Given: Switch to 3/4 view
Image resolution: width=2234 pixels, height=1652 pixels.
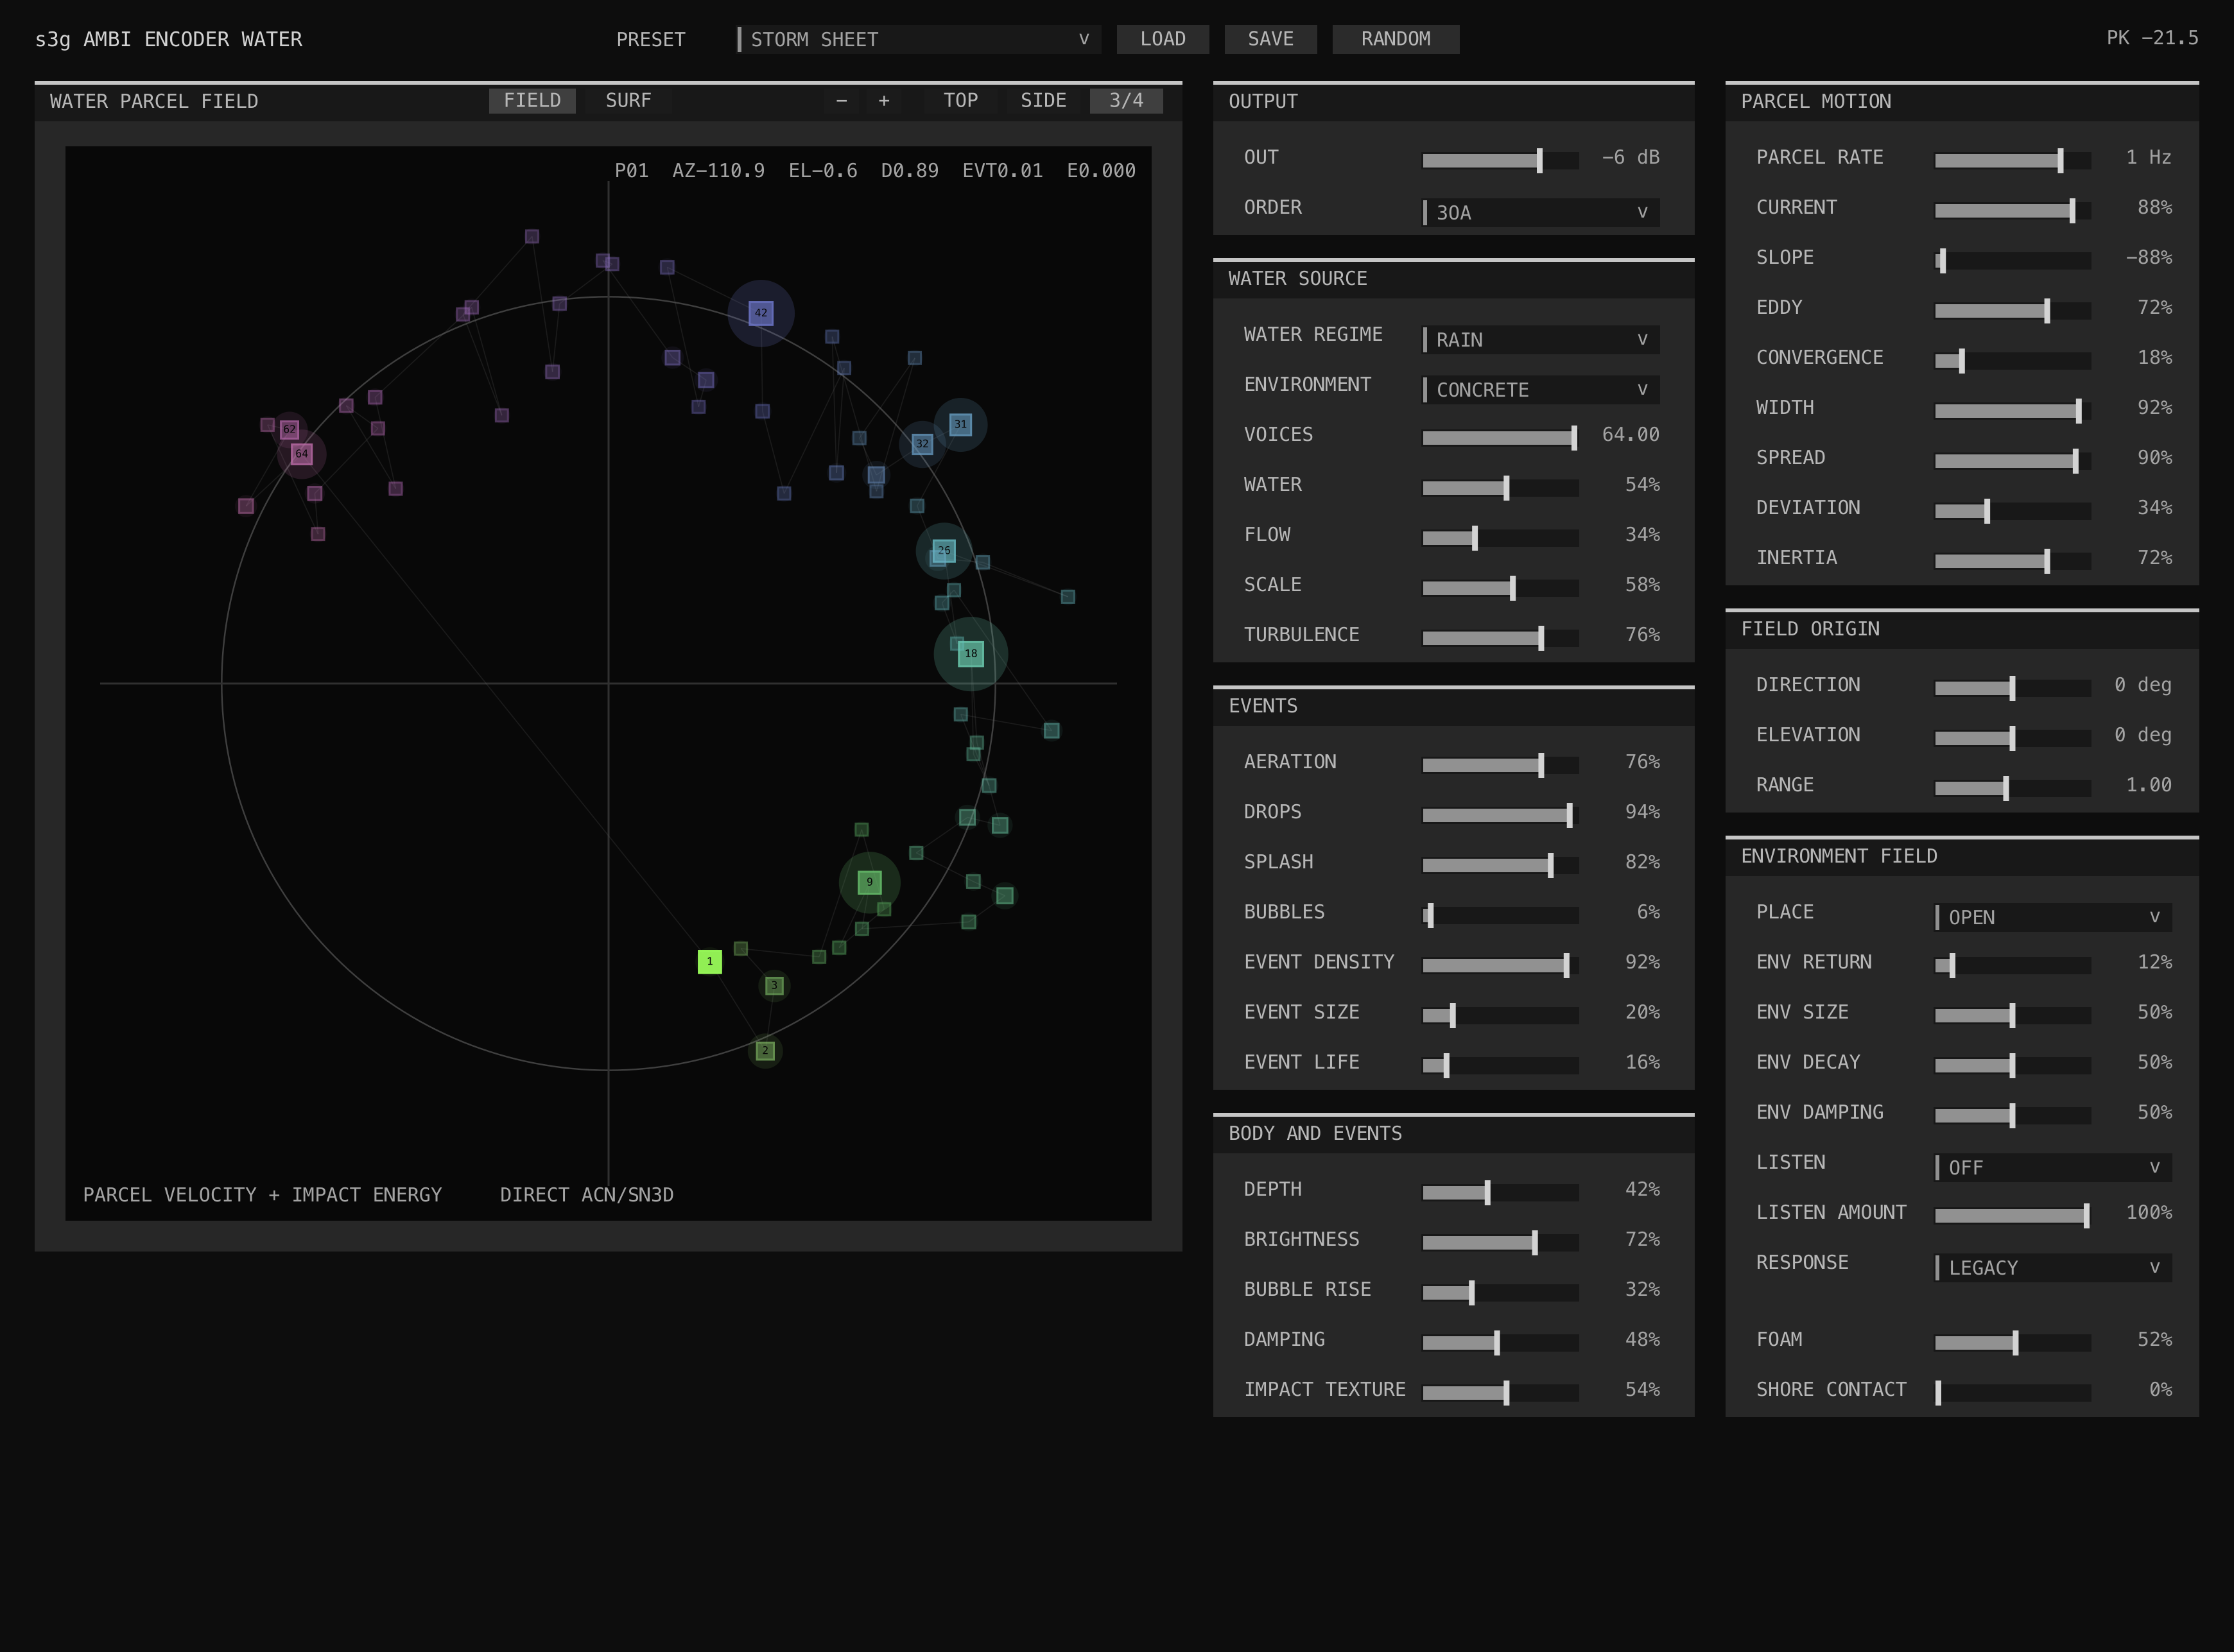Looking at the screenshot, I should [x=1126, y=101].
